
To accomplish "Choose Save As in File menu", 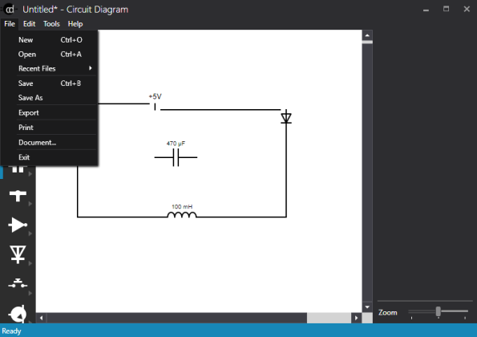I will coord(30,98).
